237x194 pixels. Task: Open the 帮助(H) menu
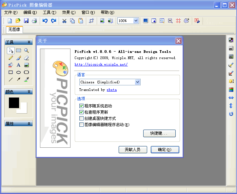pos(108,12)
